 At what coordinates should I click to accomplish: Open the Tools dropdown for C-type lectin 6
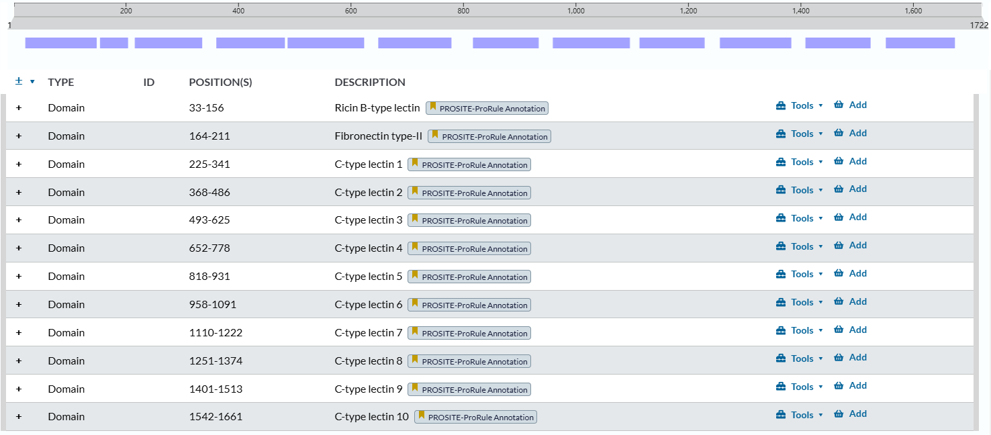coord(802,303)
